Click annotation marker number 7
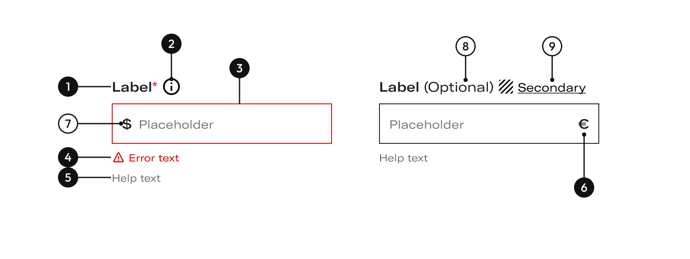Image resolution: width=690 pixels, height=259 pixels. (68, 124)
